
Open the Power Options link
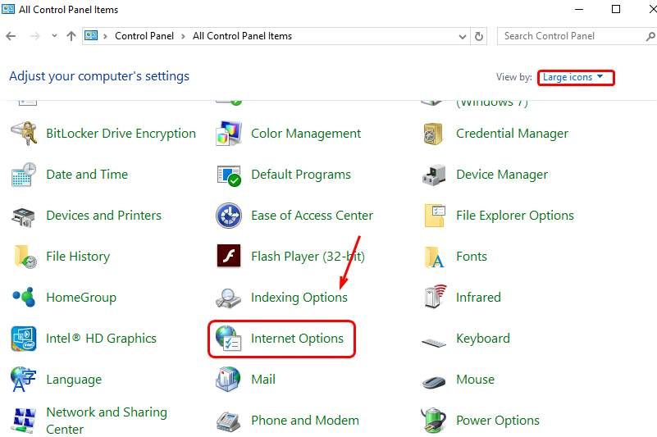coord(497,420)
